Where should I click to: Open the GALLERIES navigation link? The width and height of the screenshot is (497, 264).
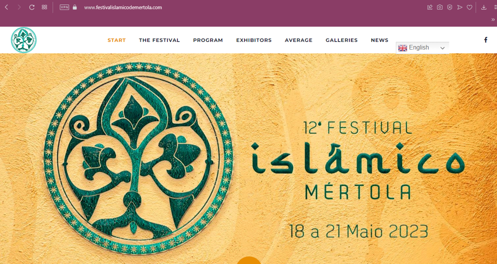pos(342,40)
